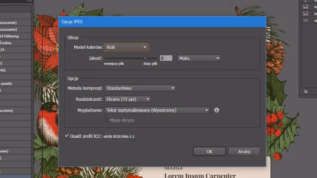Click the Jakość value field showing 8
Viewport: 317px width, 178px height.
166,58
